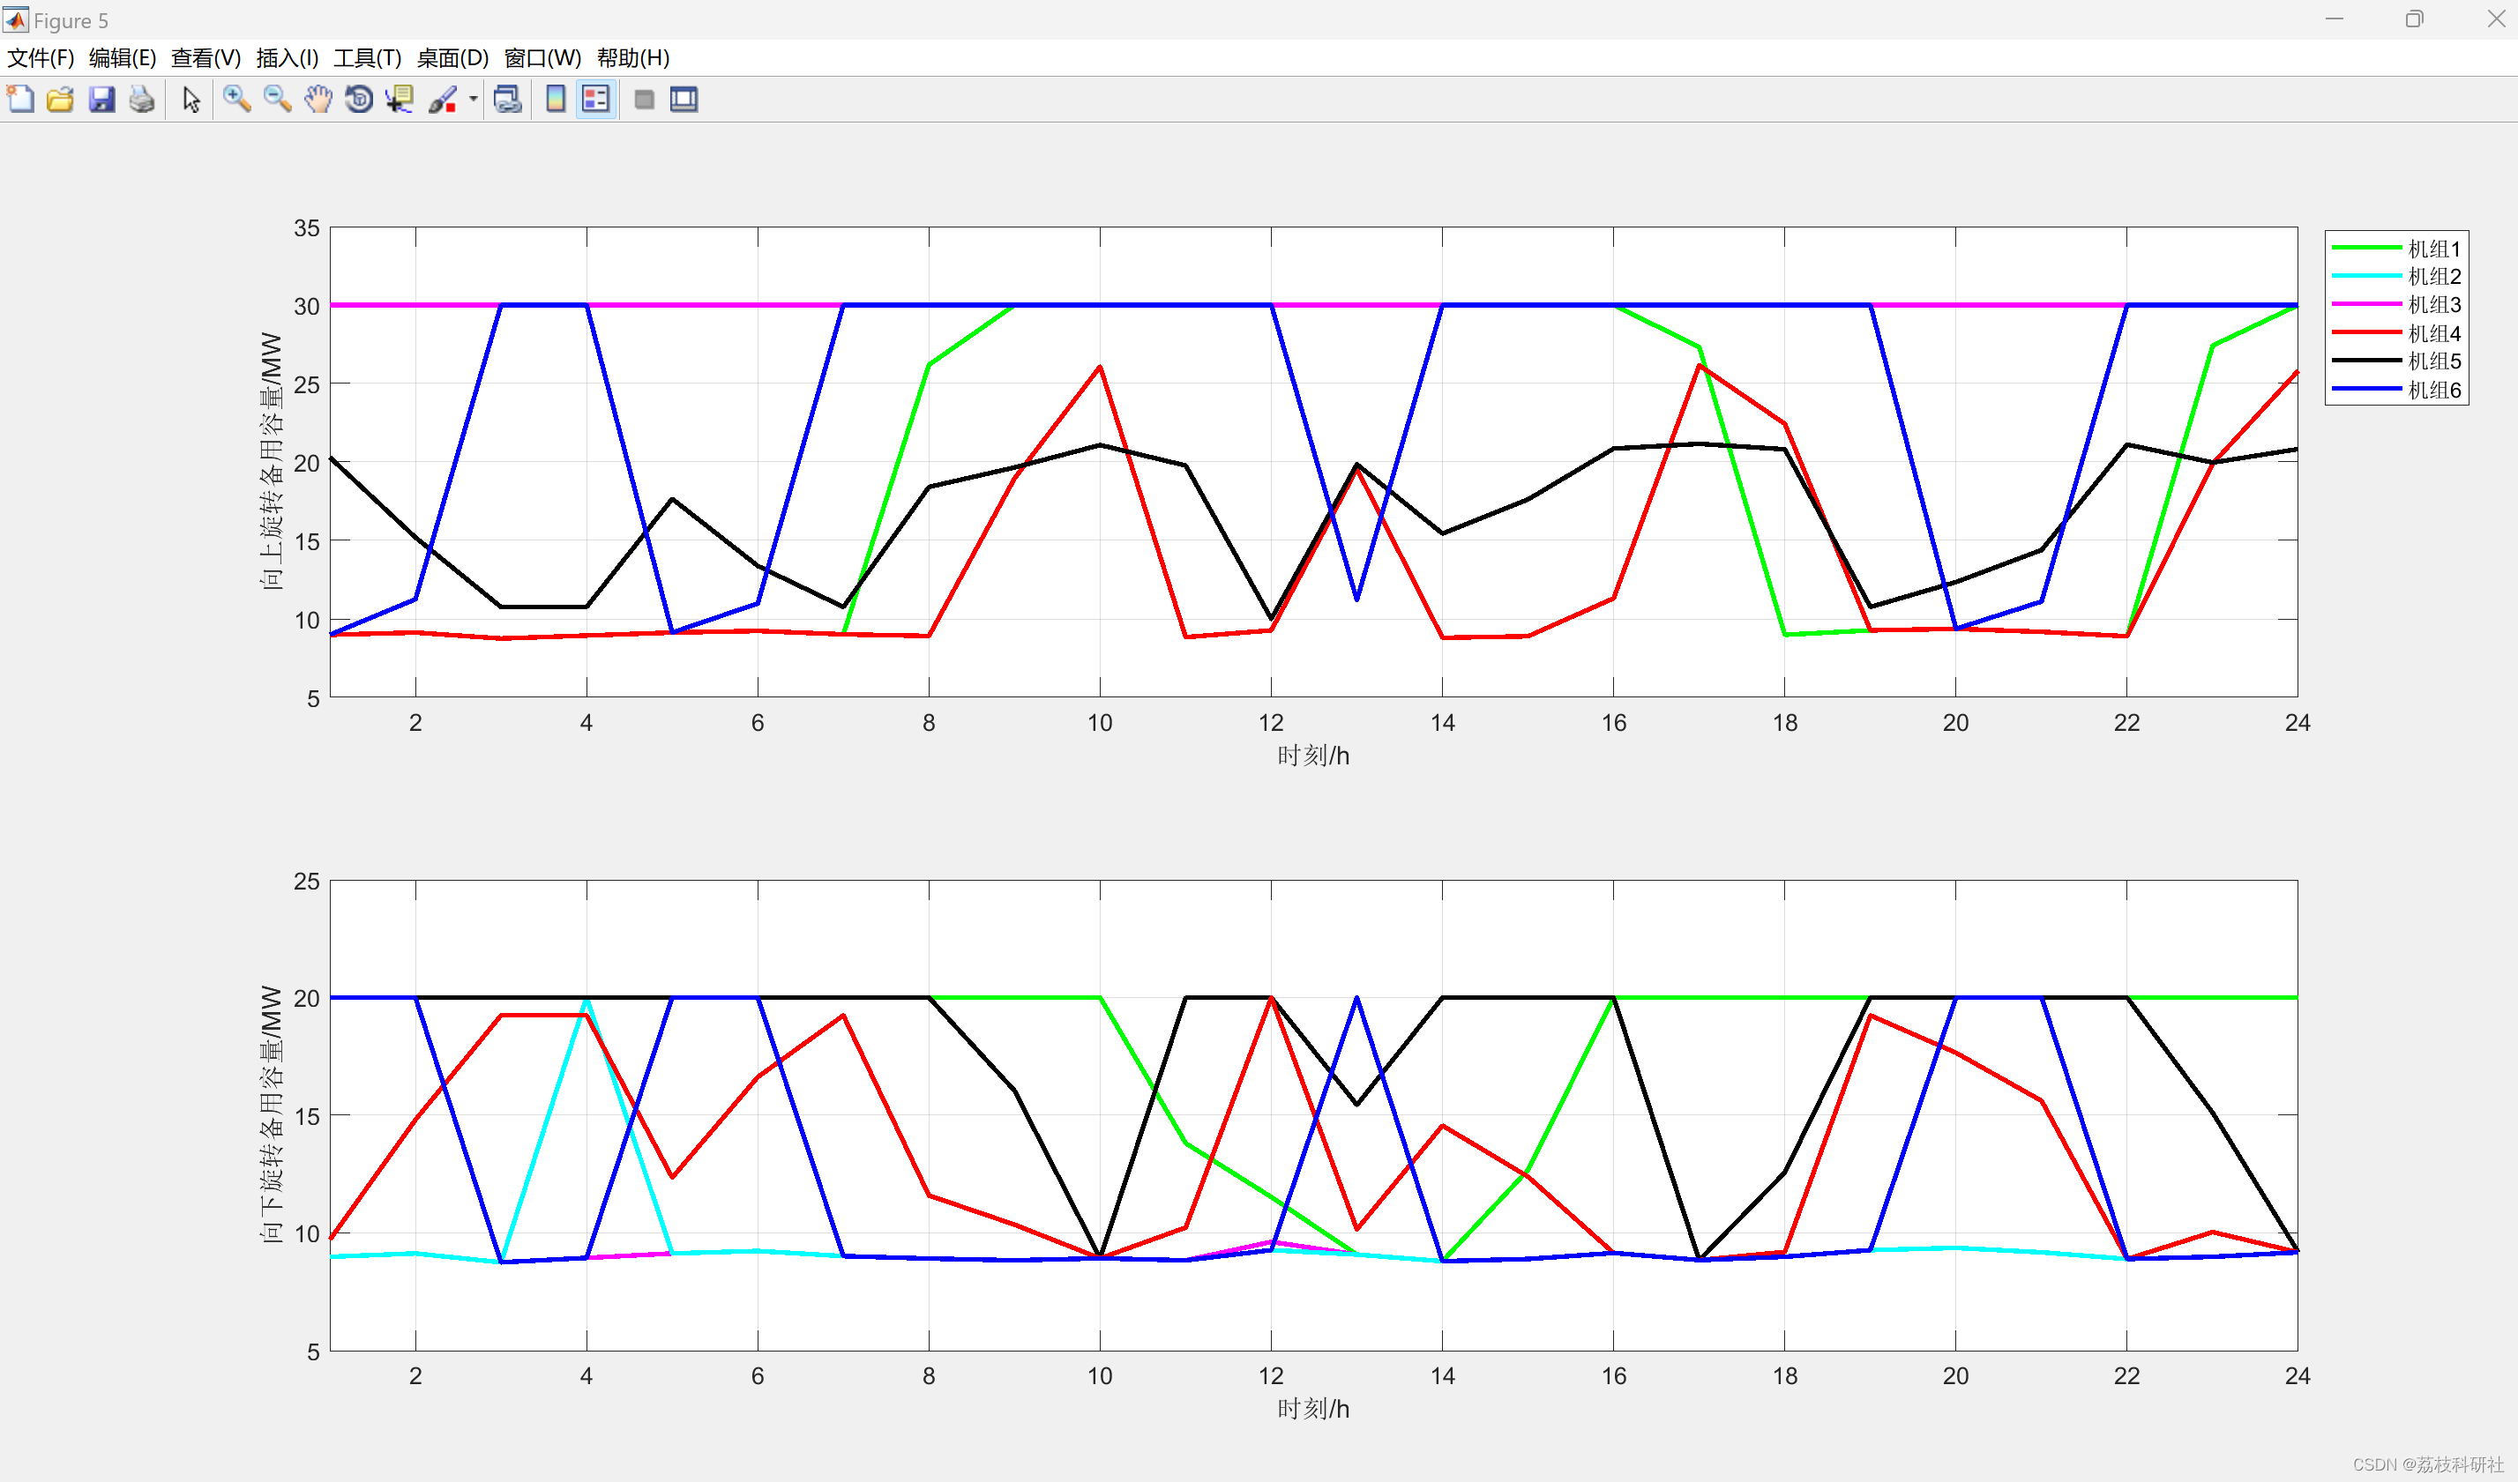This screenshot has height=1482, width=2518.
Task: Activate the Data Cursor tool
Action: click(400, 99)
